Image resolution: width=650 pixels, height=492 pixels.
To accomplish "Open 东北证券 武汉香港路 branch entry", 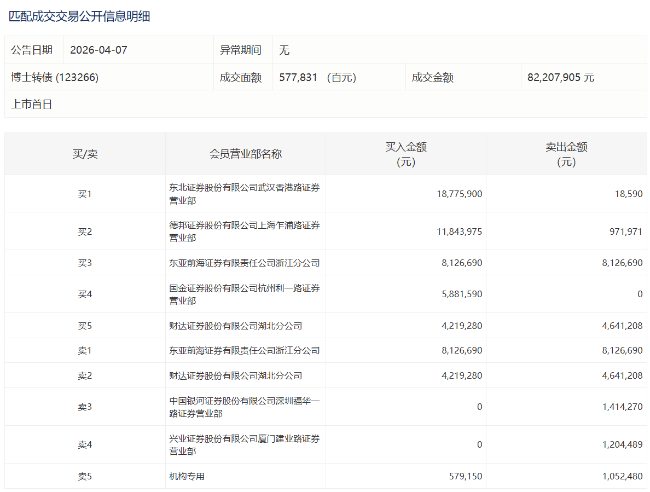I will [244, 194].
